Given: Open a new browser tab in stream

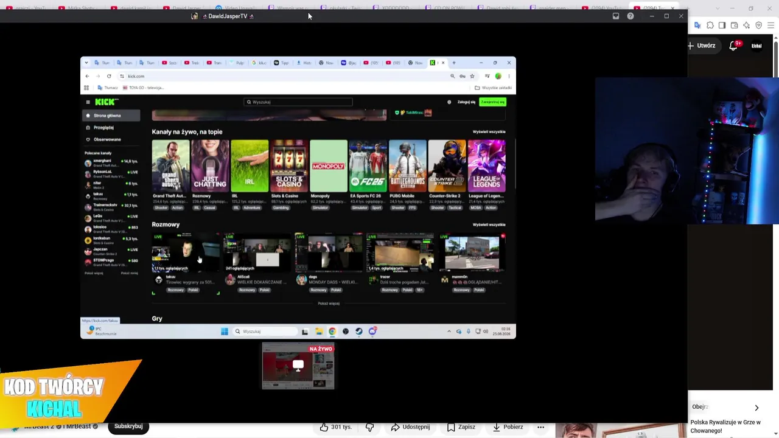Looking at the screenshot, I should 453,63.
